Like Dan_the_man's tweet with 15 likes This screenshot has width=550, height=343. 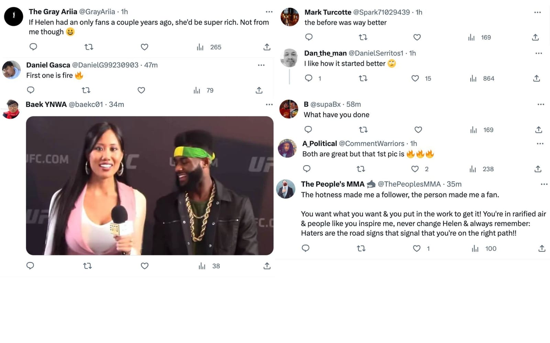415,79
